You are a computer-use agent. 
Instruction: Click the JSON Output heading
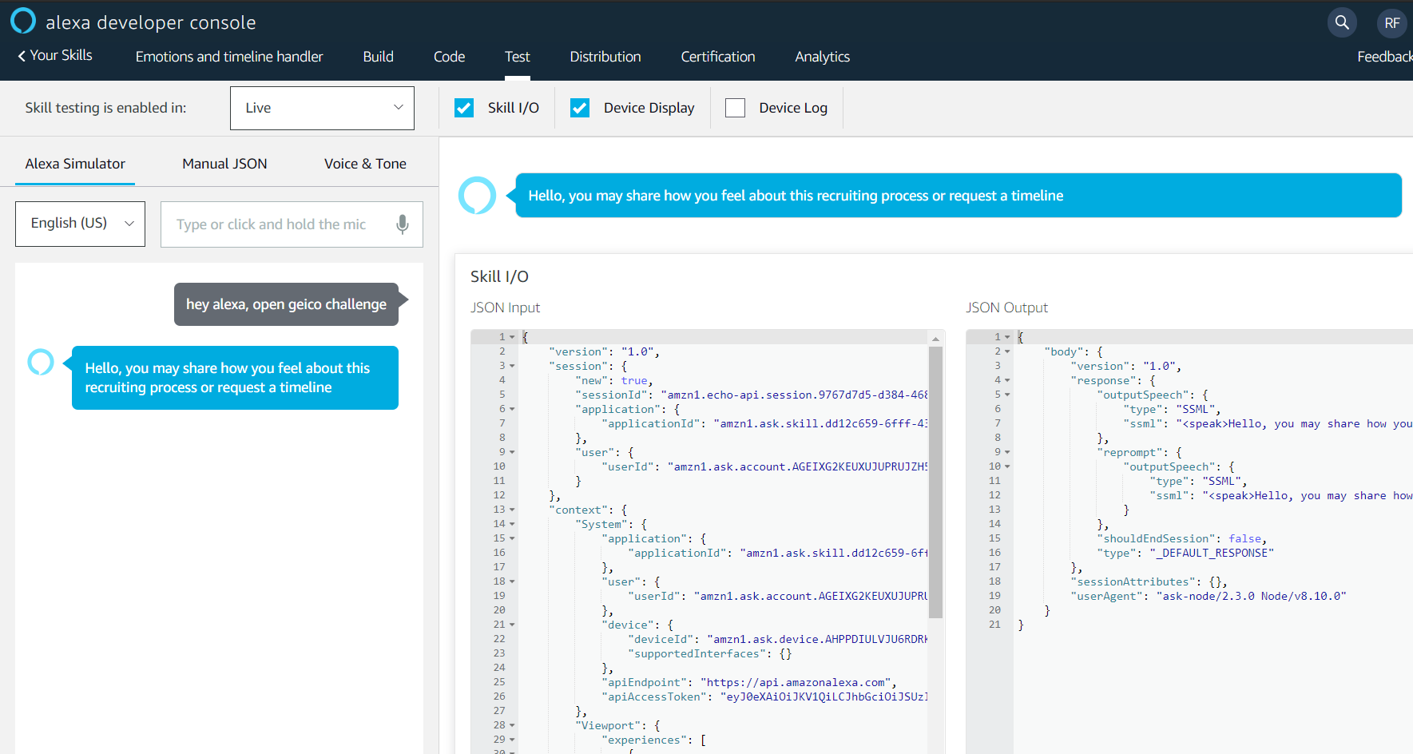click(1006, 308)
